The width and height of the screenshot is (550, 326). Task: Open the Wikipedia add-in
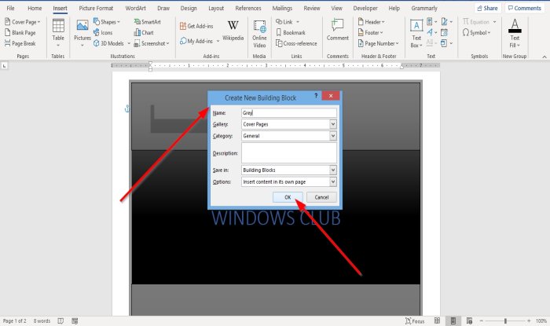[233, 31]
